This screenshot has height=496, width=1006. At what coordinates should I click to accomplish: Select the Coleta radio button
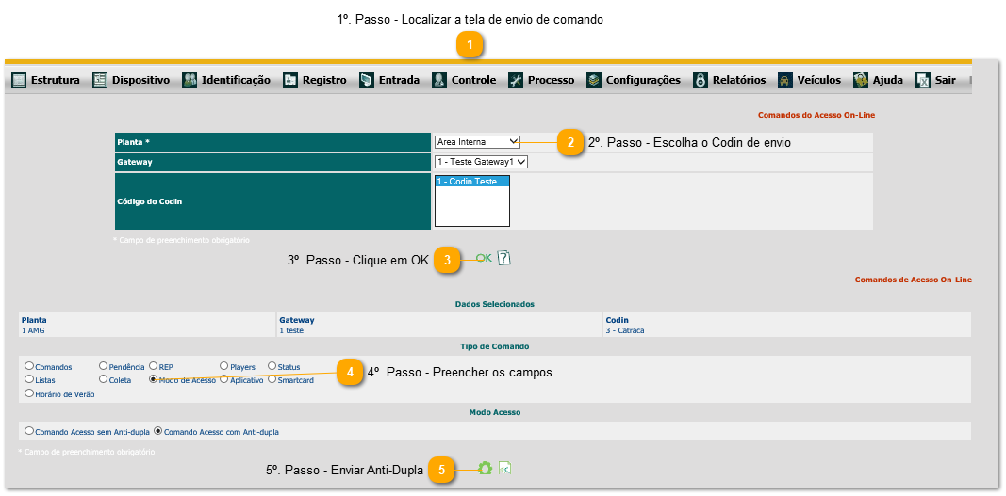103,379
